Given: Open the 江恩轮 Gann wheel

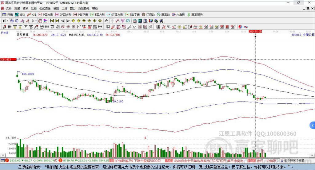Looking at the screenshot, I should [x=148, y=15].
